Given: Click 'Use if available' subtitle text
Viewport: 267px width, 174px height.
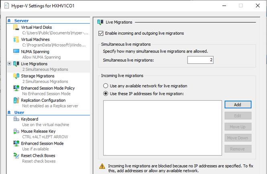Looking at the screenshot, I should [x=35, y=149].
